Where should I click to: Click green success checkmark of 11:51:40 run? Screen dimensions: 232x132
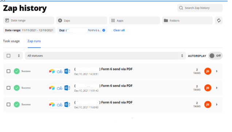(17, 88)
